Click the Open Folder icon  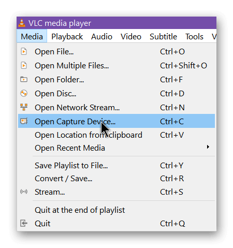24,79
